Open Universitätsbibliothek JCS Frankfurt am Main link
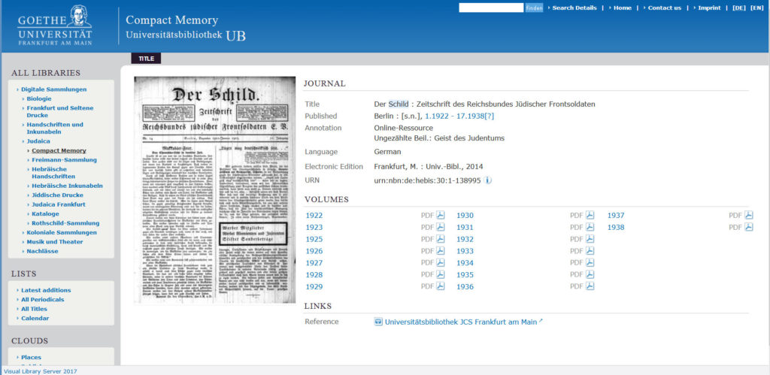This screenshot has height=375, width=770. tap(461, 322)
